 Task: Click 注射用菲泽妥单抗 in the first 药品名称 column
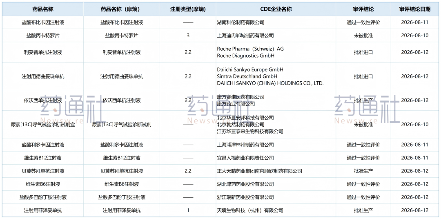[43, 210]
